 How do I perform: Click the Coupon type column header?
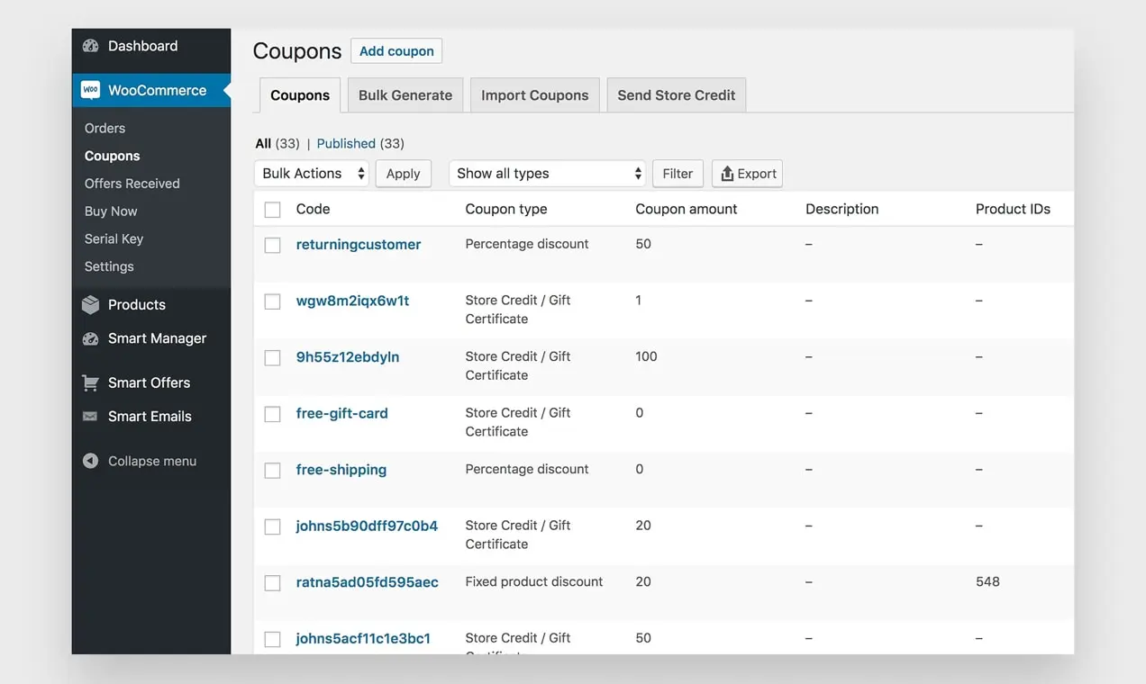tap(506, 209)
